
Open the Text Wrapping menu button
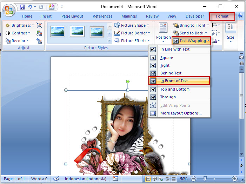click(191, 41)
